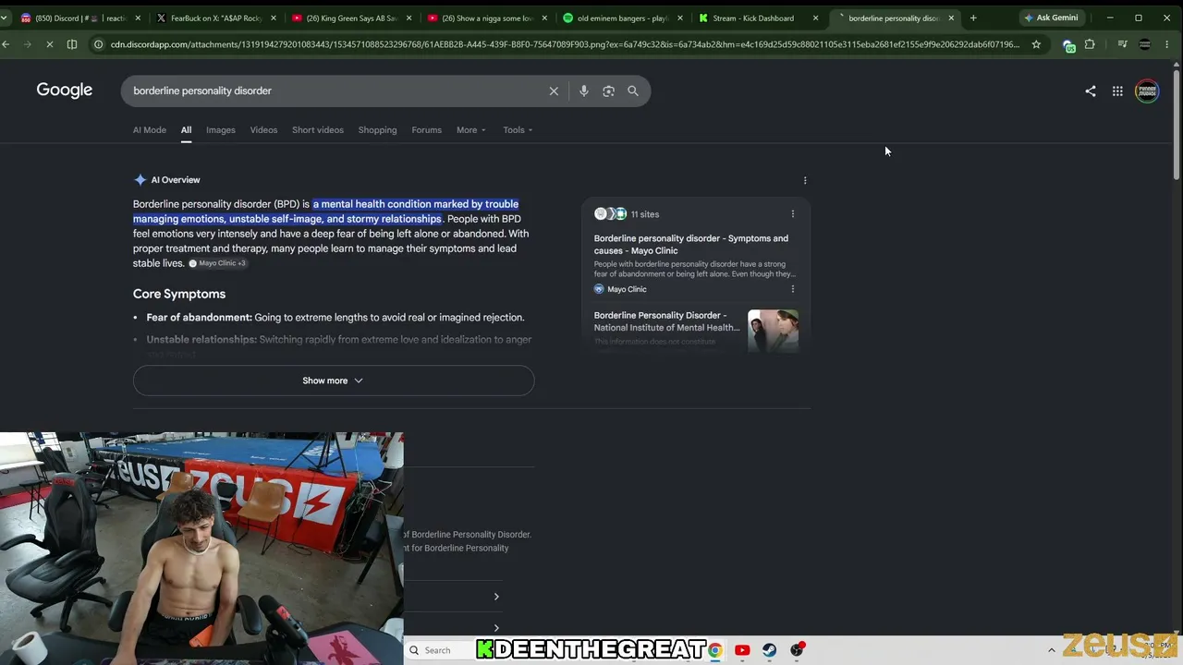The height and width of the screenshot is (665, 1183).
Task: Switch to the King Green YouTube tab
Action: (349, 18)
